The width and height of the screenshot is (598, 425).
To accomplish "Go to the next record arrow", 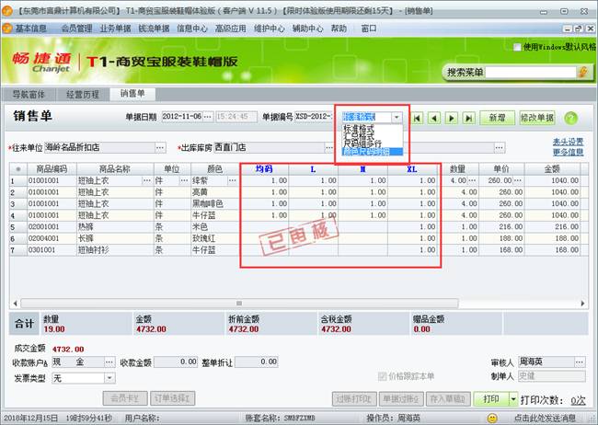I will click(x=451, y=118).
